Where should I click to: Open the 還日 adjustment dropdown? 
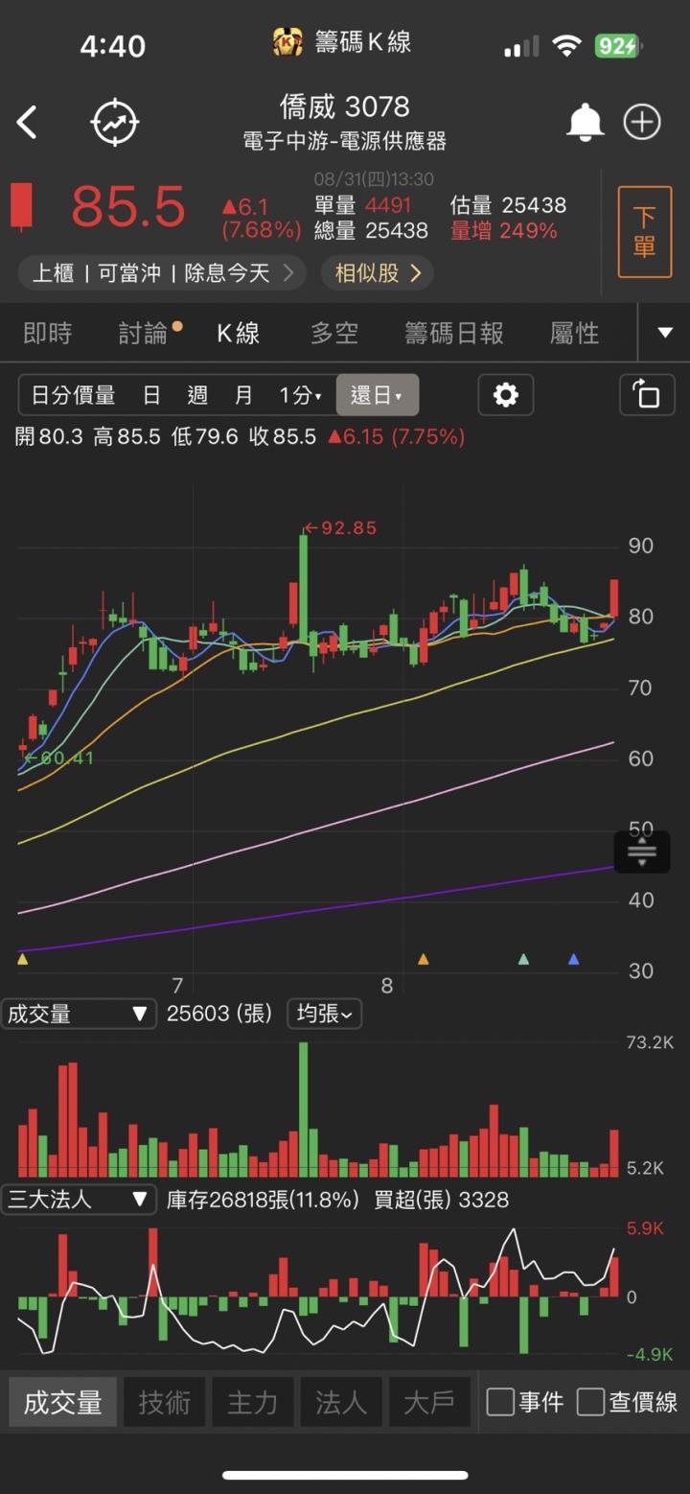[x=377, y=395]
